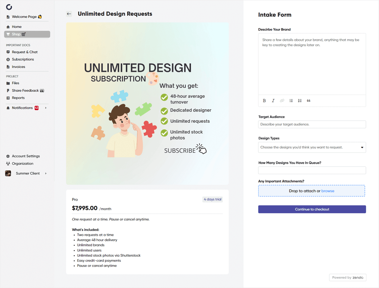
Task: Click 'Unlimited Design Requests' page heading
Action: click(115, 14)
